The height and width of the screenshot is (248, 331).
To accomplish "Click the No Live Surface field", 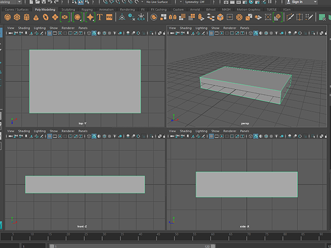I will (x=157, y=2).
